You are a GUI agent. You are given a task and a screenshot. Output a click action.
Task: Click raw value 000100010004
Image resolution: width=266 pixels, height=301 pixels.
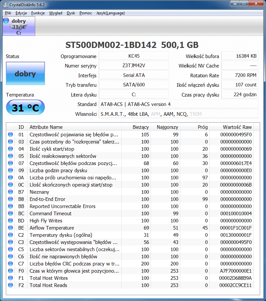point(236,213)
